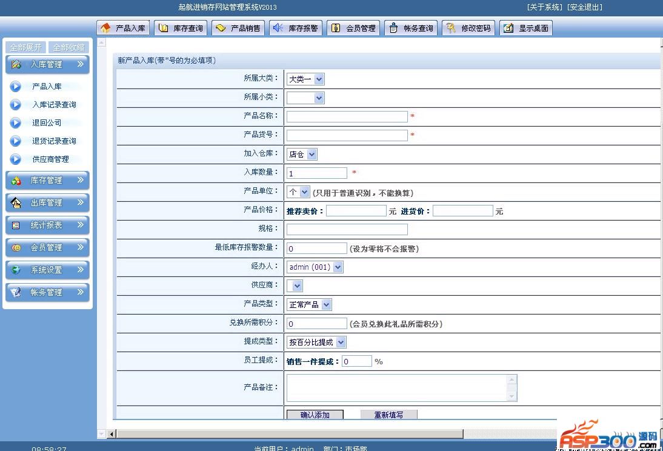Click 全部收缩 button
Image resolution: width=663 pixels, height=451 pixels.
click(68, 47)
